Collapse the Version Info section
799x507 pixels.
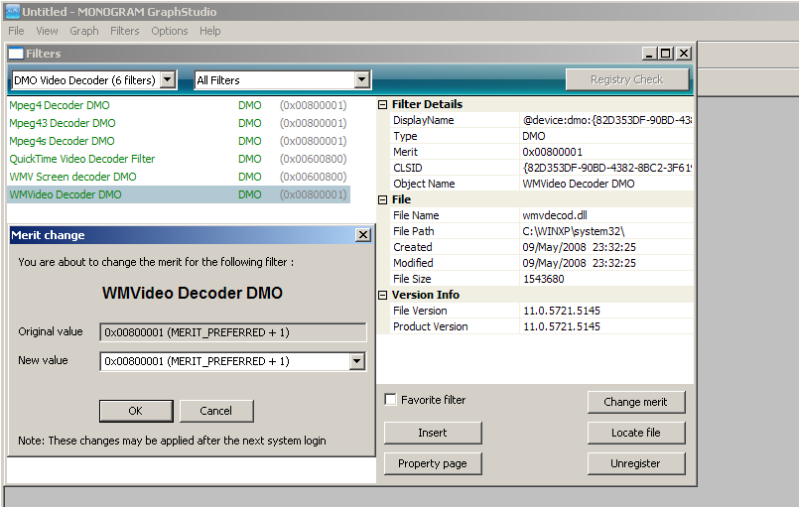click(x=383, y=295)
